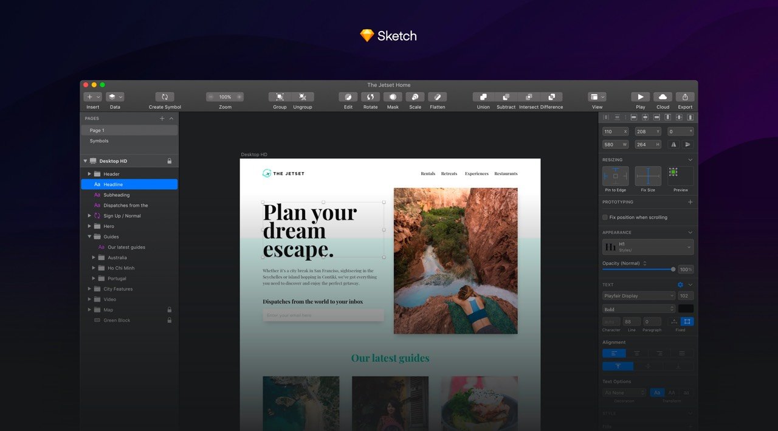The width and height of the screenshot is (778, 431).
Task: Apply the Union boolean operation
Action: click(x=483, y=97)
